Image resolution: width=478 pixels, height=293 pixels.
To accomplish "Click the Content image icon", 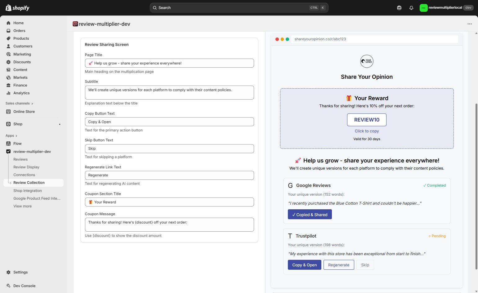I will 8,70.
